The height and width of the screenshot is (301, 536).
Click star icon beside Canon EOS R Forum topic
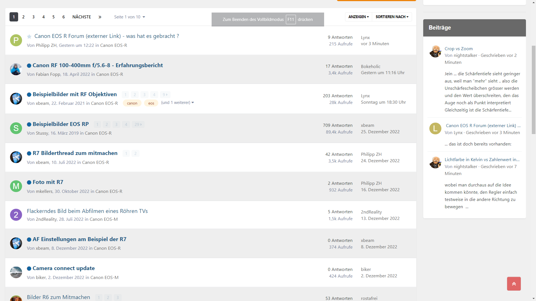click(29, 37)
